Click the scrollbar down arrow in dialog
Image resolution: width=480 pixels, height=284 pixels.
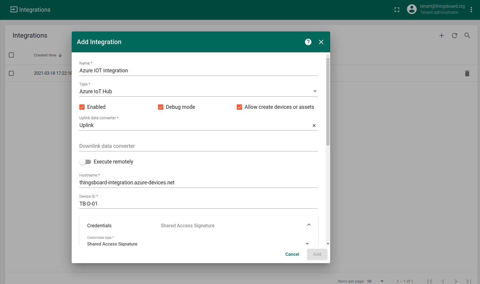(x=328, y=244)
